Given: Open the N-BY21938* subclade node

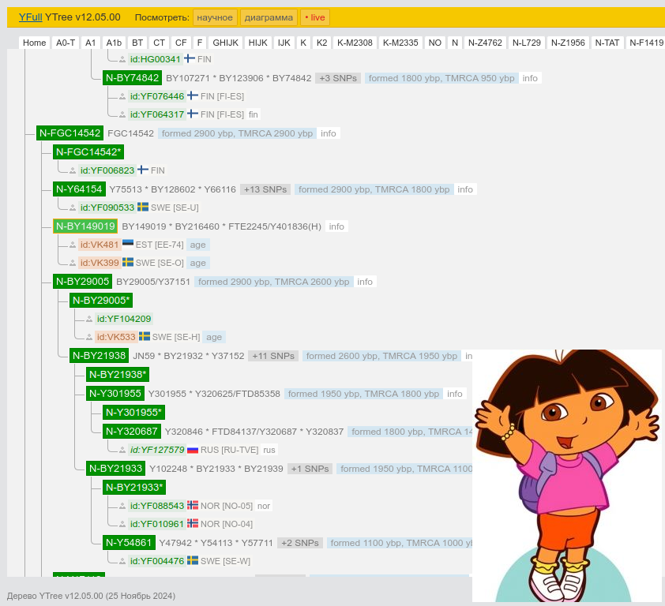Looking at the screenshot, I should point(118,375).
